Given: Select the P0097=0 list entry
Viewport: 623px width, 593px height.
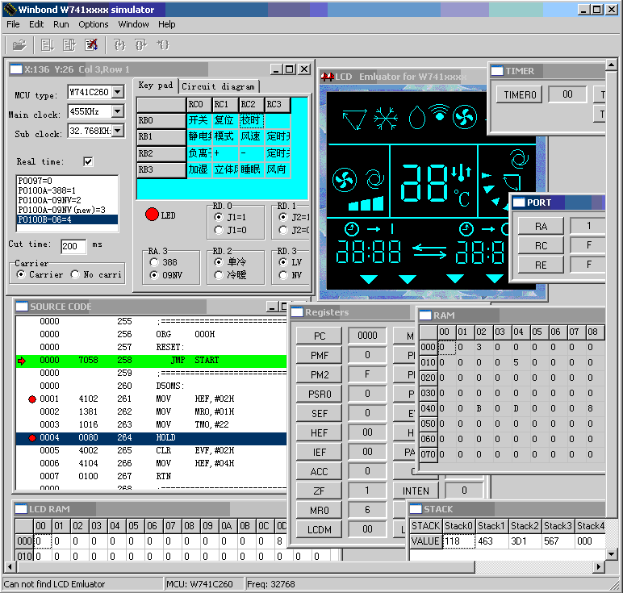Looking at the screenshot, I should [67, 181].
